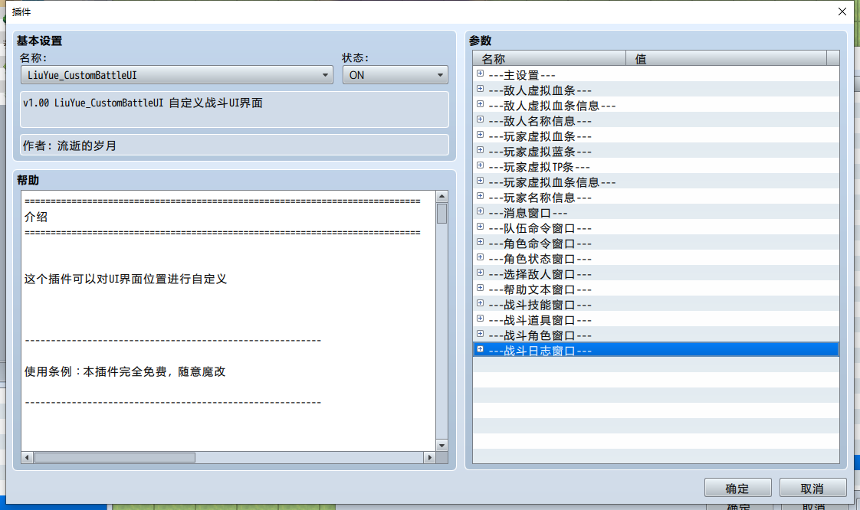
Task: Select the ---玩家虚拟TP条--- row text
Action: coord(539,167)
